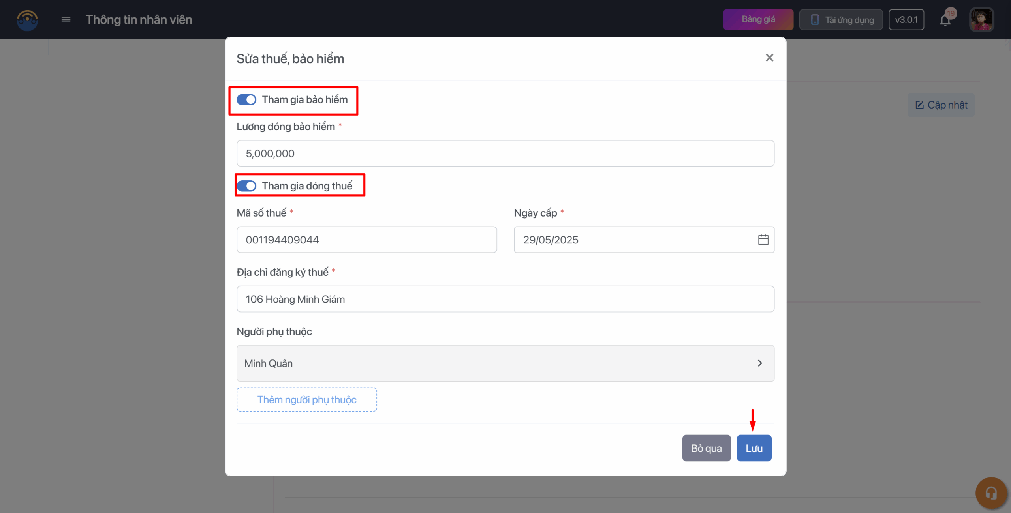
Task: Click the user avatar thumbnail
Action: pyautogui.click(x=981, y=20)
